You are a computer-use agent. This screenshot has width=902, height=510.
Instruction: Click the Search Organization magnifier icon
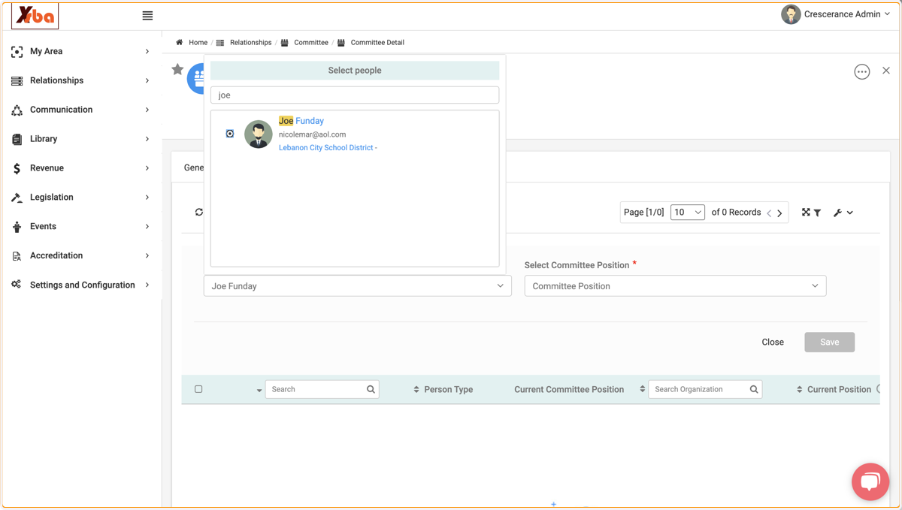[x=754, y=389]
